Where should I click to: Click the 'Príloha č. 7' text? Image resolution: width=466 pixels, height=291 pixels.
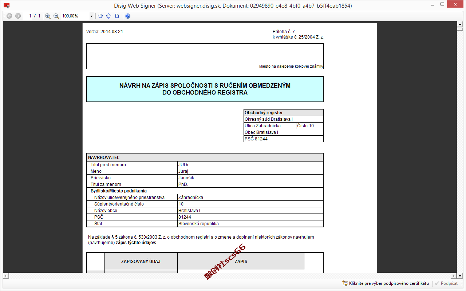[284, 32]
